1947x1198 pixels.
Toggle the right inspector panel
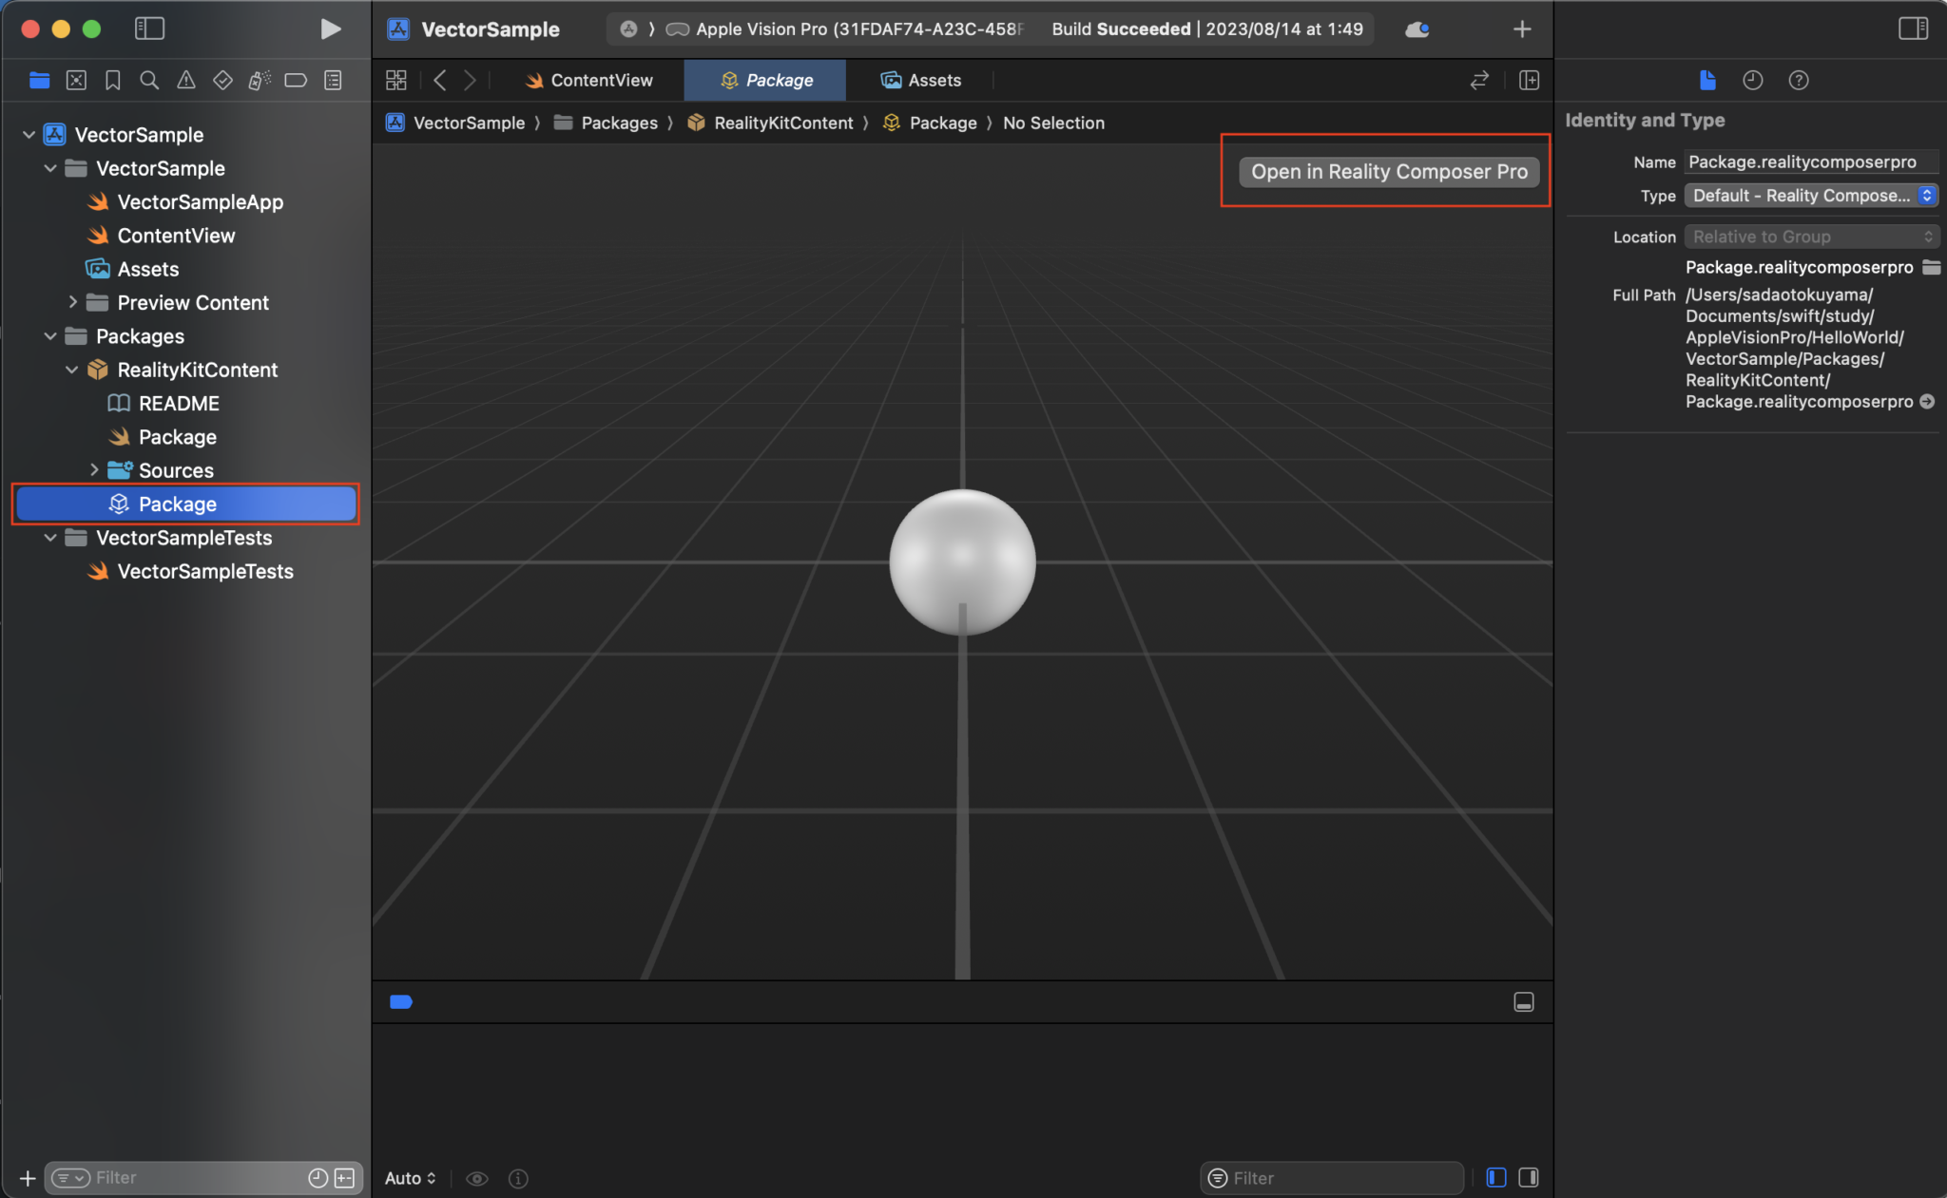pos(1913,28)
